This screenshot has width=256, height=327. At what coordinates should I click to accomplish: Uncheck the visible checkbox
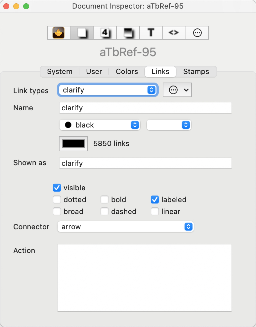[x=57, y=188]
